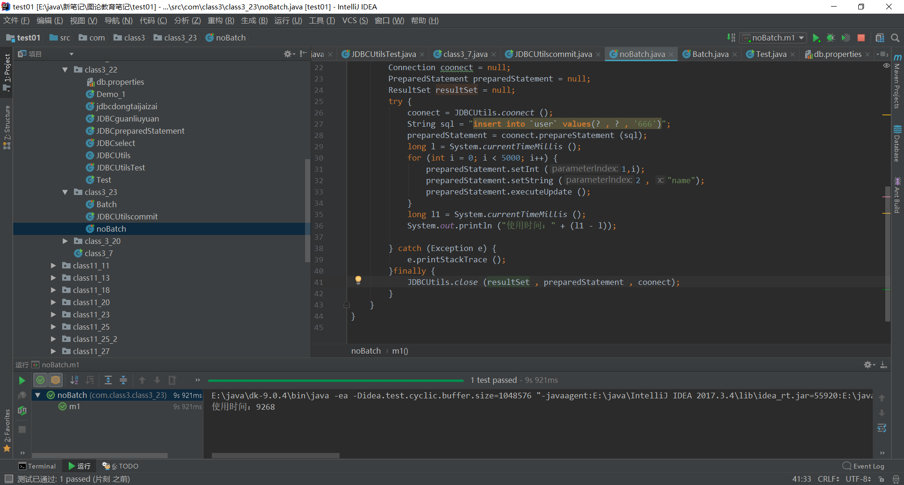Image resolution: width=904 pixels, height=485 pixels.
Task: Switch to db.properties tab
Action: (x=837, y=54)
